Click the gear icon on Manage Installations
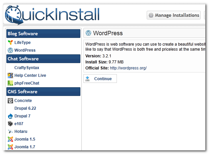This screenshot has height=154, width=209. point(151,15)
